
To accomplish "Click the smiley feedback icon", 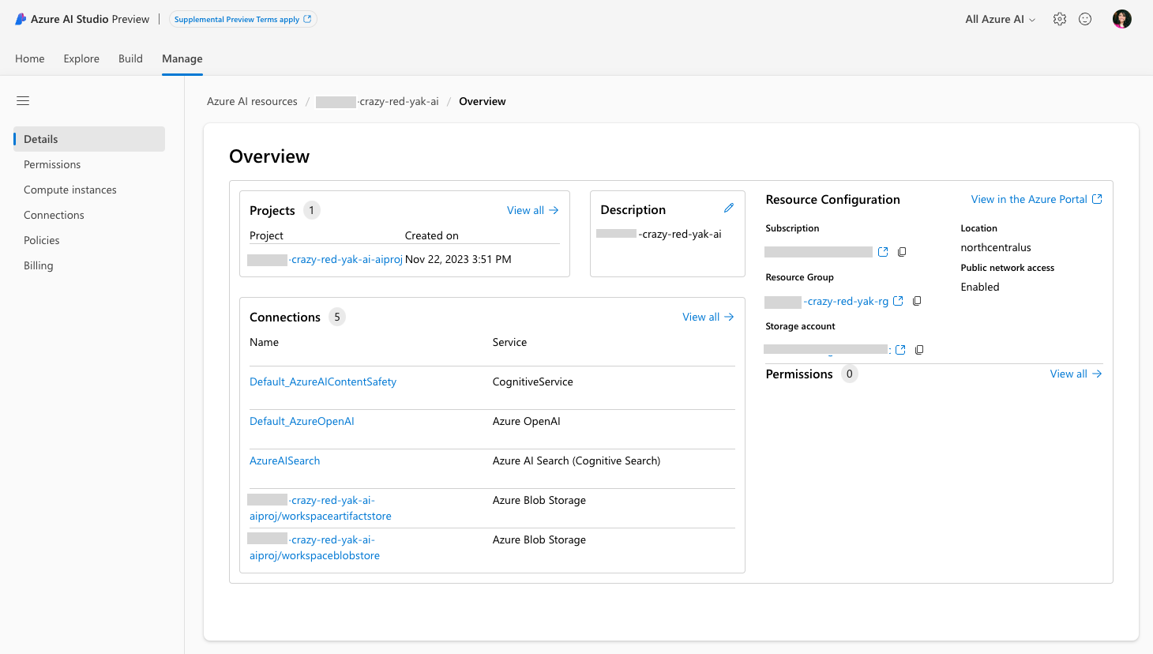I will click(1085, 19).
